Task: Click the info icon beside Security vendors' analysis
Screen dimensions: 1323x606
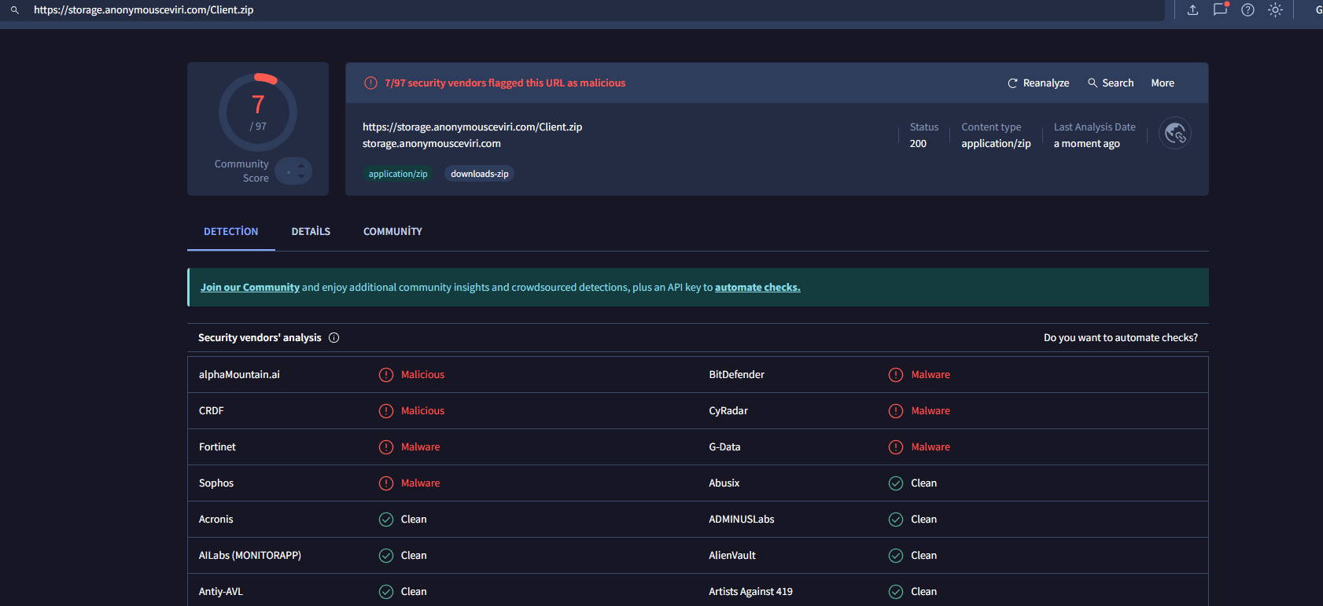Action: point(334,338)
